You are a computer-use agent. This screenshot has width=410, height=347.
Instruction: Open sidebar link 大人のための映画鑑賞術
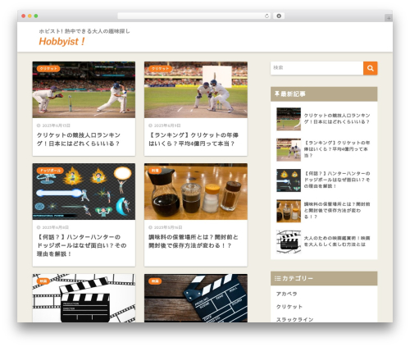point(337,241)
